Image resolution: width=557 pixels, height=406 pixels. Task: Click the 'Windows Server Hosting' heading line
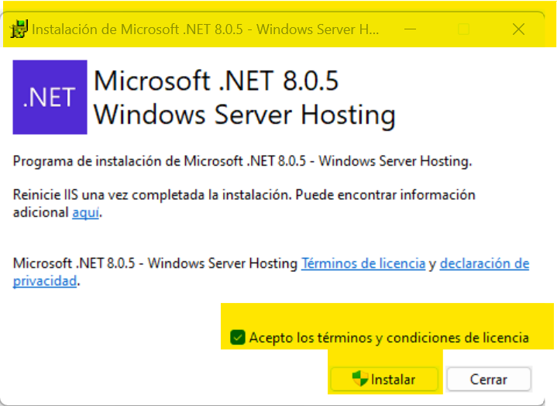(245, 115)
